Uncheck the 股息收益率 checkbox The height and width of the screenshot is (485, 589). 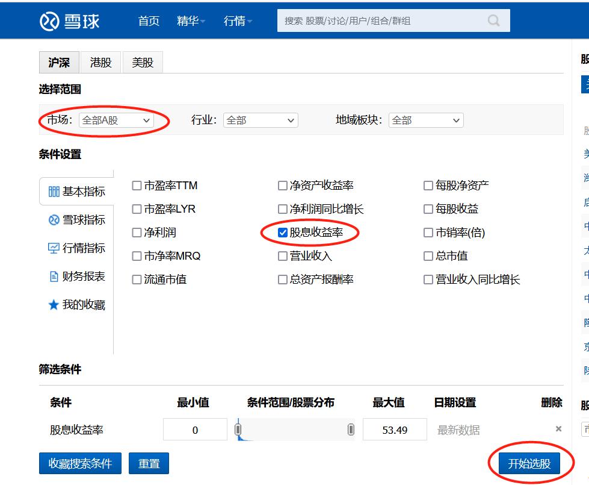click(x=282, y=233)
